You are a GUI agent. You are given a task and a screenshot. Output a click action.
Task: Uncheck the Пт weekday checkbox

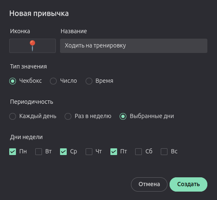[114, 152]
